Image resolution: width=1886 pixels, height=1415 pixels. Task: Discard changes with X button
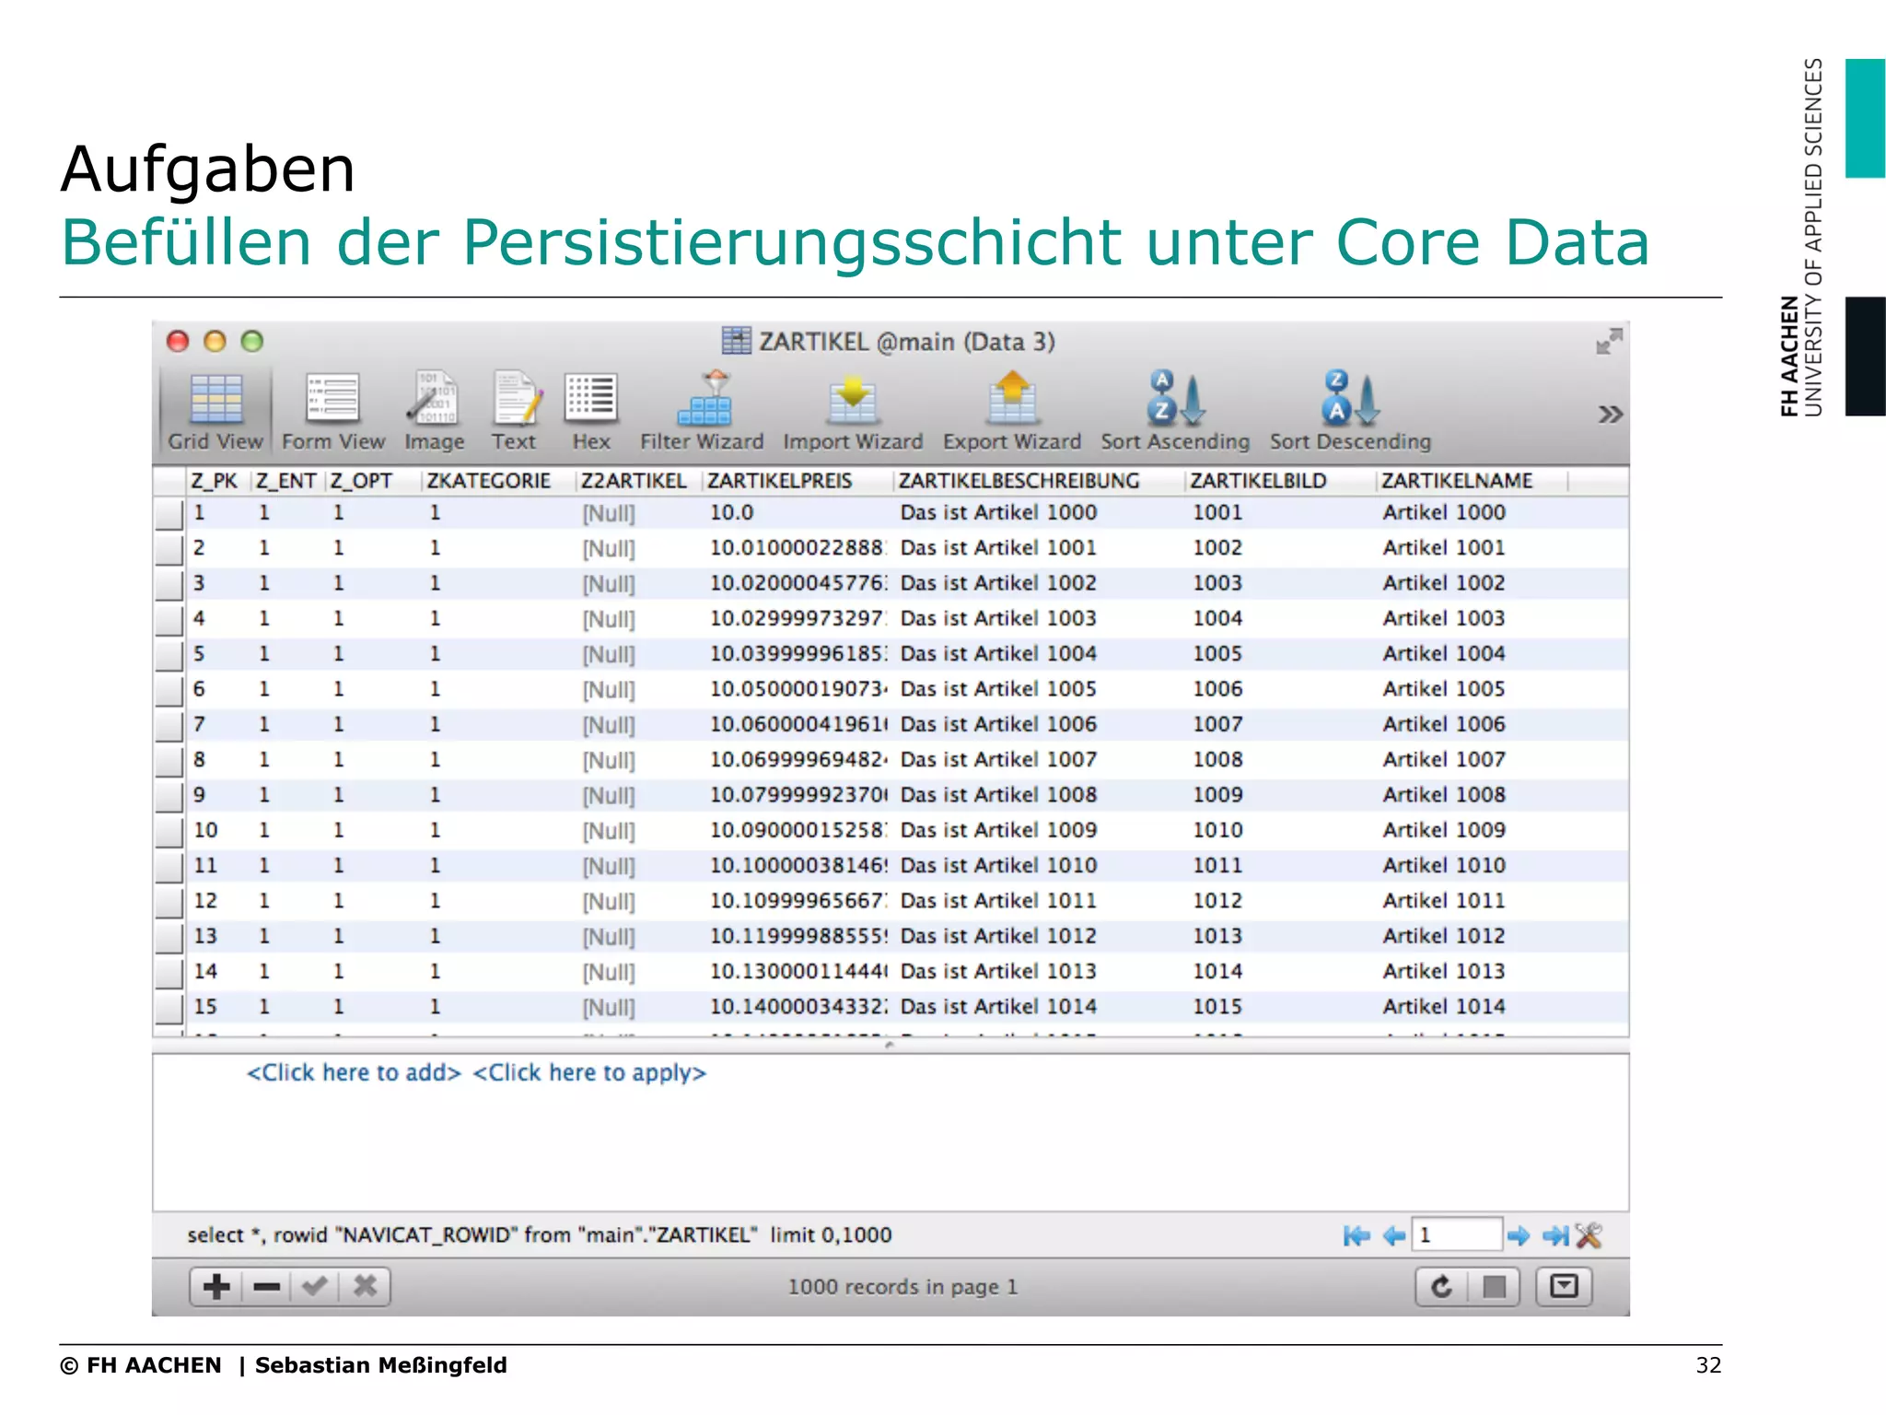[x=365, y=1286]
